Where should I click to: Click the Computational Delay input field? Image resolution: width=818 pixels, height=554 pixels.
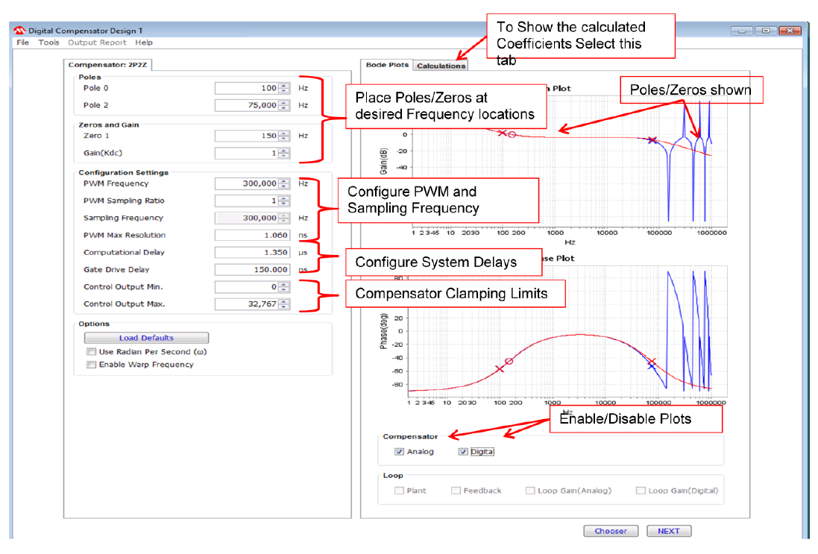[252, 253]
